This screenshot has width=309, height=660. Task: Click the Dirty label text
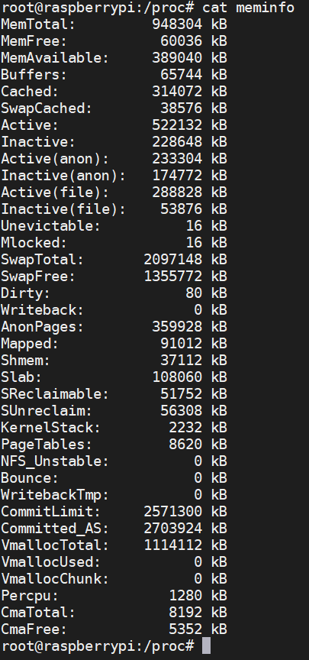coord(25,293)
